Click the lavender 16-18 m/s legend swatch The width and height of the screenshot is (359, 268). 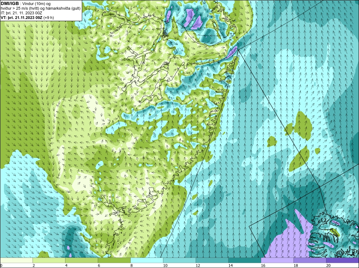pyautogui.click(x=277, y=260)
